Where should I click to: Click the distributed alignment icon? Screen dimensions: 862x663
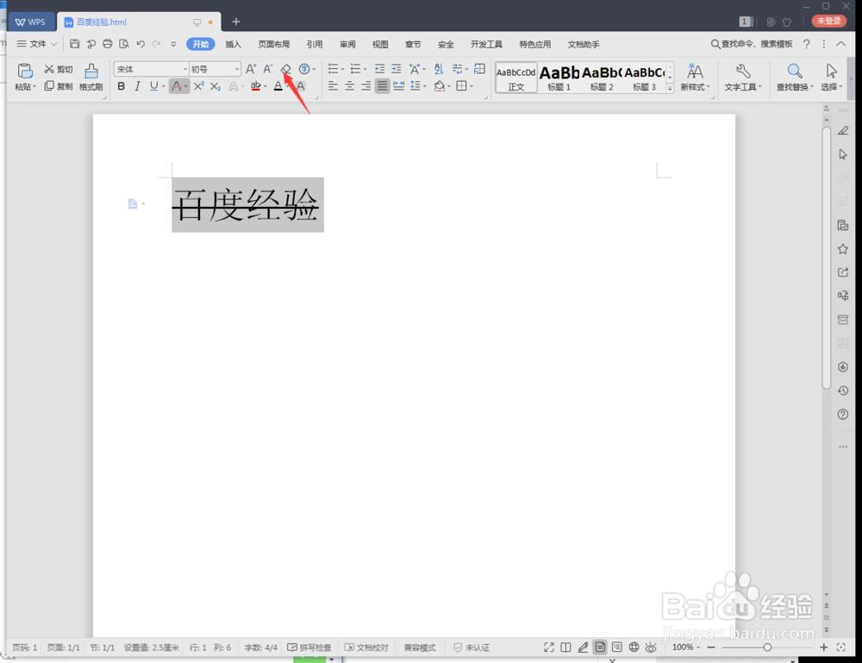click(399, 85)
